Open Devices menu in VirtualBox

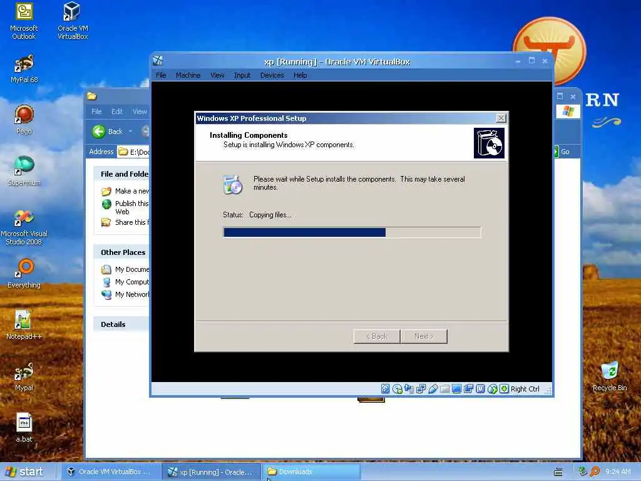[272, 75]
